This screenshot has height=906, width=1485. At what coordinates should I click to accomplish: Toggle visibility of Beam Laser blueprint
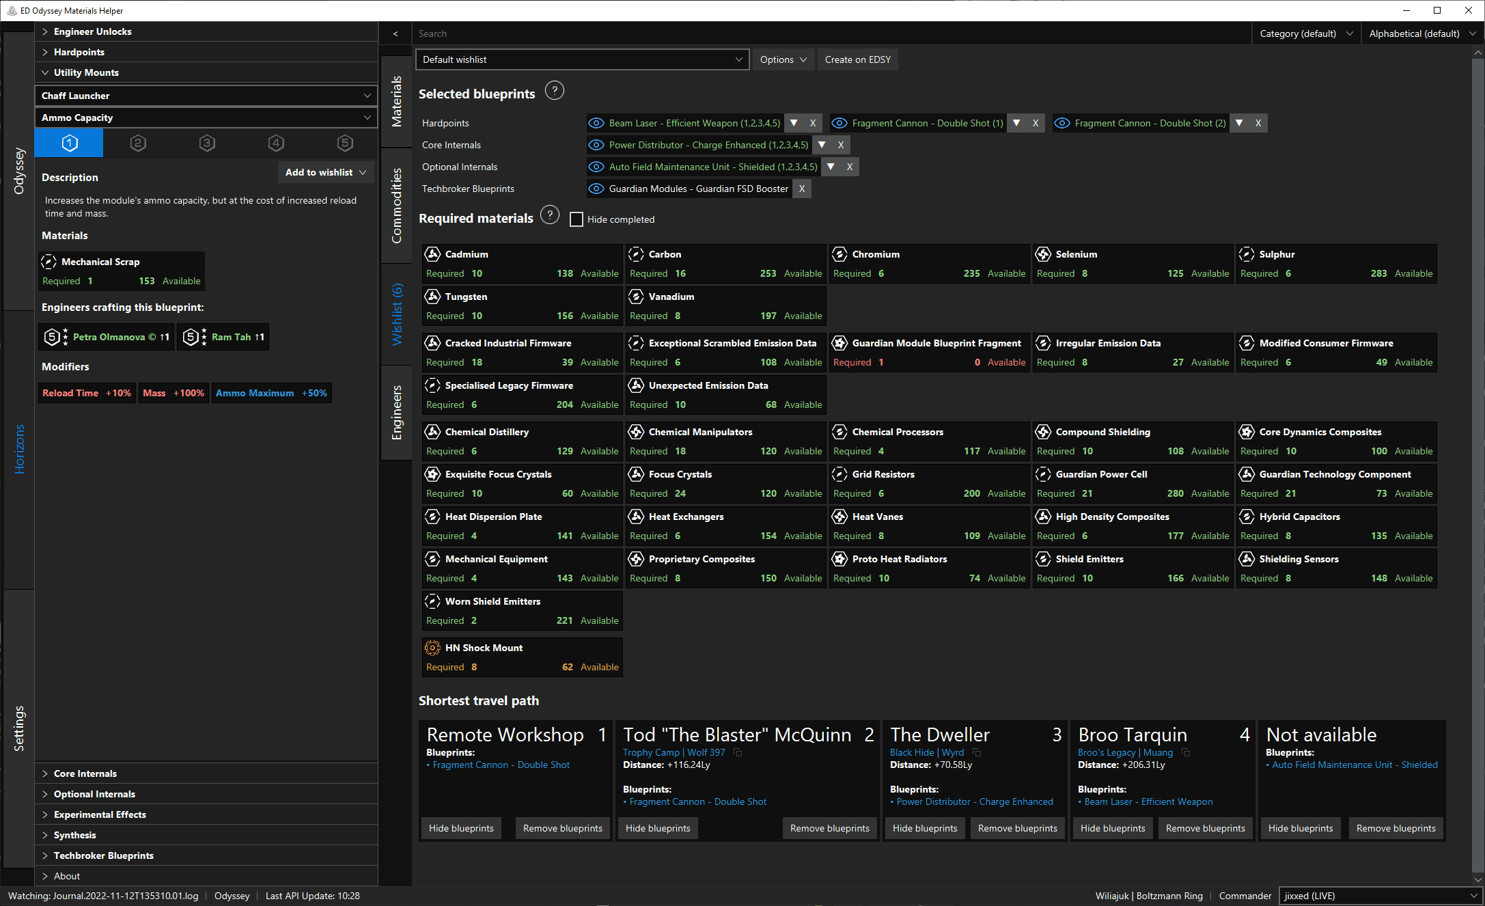tap(596, 123)
